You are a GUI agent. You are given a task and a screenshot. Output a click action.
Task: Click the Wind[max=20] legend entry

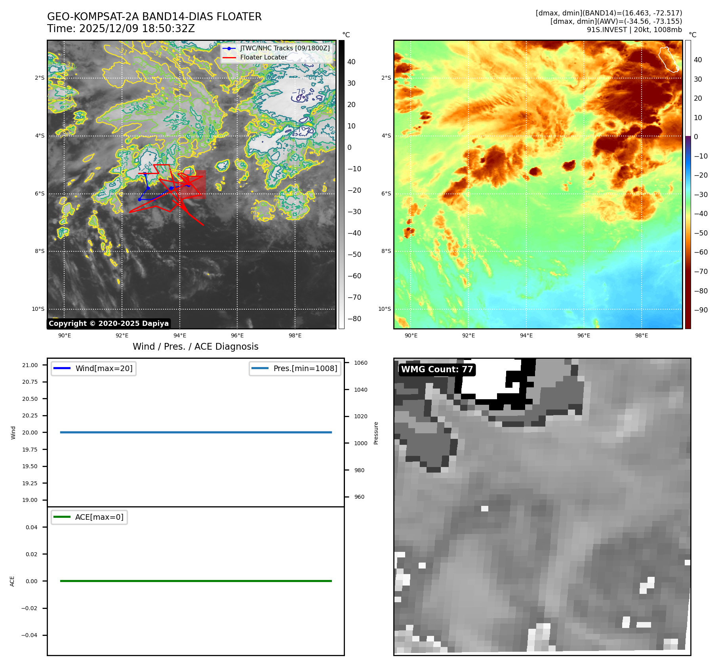click(94, 368)
